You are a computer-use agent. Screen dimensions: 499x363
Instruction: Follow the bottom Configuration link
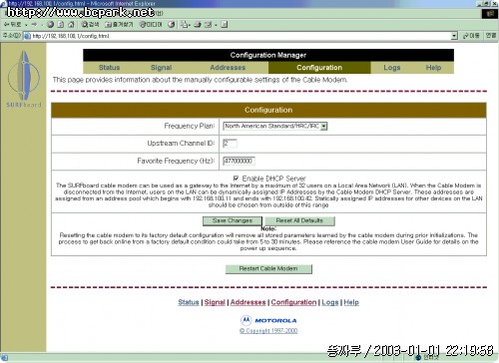[293, 302]
